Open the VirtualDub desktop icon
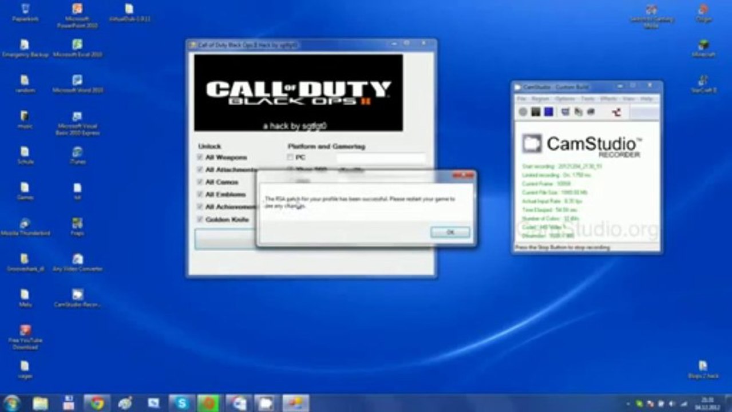This screenshot has height=412, width=732. pyautogui.click(x=129, y=13)
